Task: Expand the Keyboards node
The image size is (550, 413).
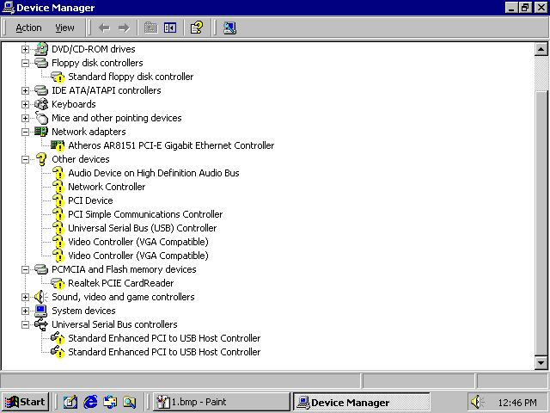Action: [25, 104]
